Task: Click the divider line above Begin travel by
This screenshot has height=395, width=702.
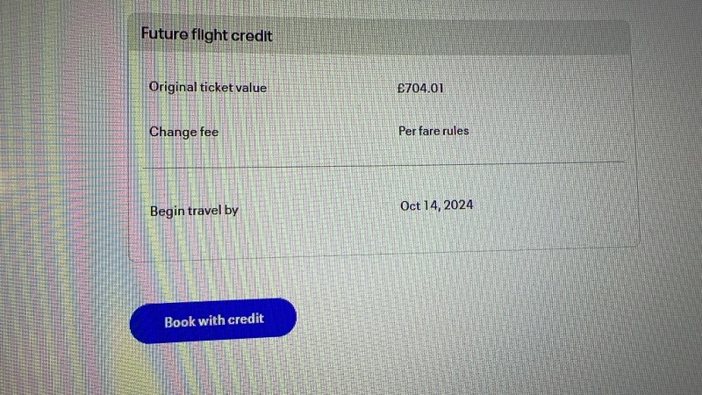Action: [x=383, y=165]
